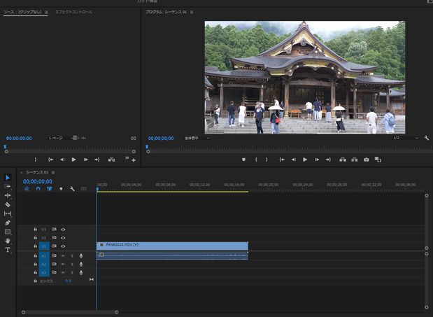This screenshot has width=433, height=317.
Task: Switch to the Effect Controls tab
Action: [73, 12]
